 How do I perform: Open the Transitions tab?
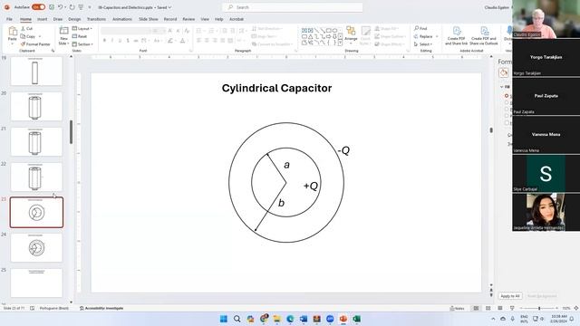coord(96,19)
